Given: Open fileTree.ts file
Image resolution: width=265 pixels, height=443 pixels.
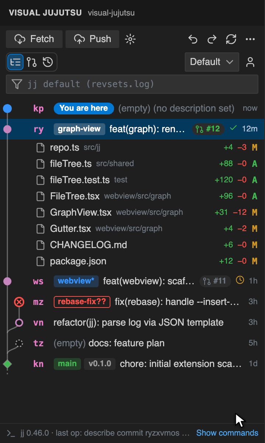Looking at the screenshot, I should (x=132, y=164).
